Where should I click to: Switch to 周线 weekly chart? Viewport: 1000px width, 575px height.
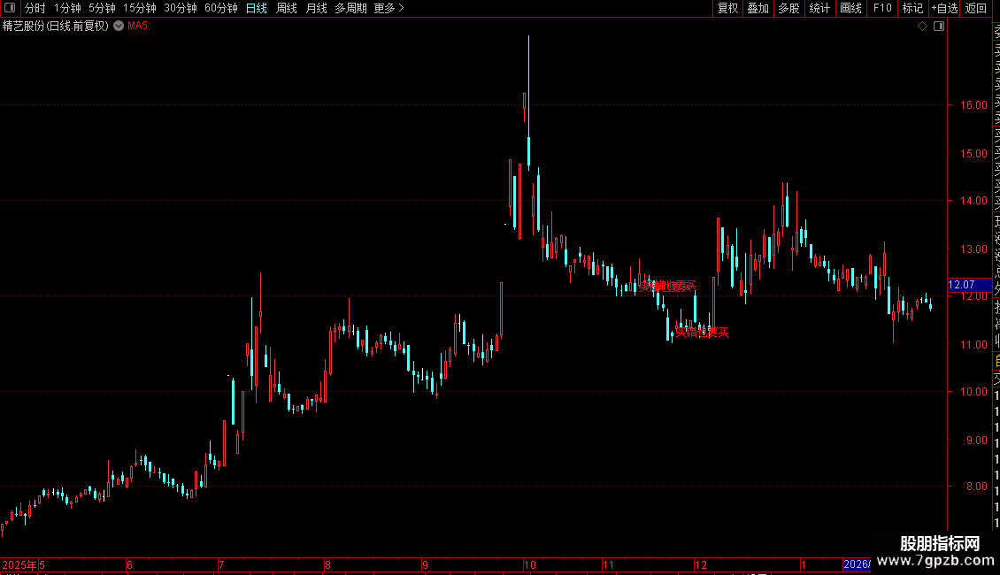[x=287, y=8]
